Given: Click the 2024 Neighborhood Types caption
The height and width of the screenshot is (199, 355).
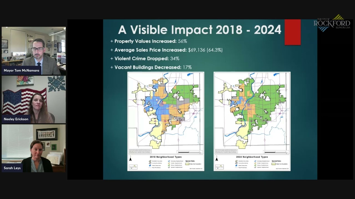Looking at the screenshot, I should (x=252, y=157).
